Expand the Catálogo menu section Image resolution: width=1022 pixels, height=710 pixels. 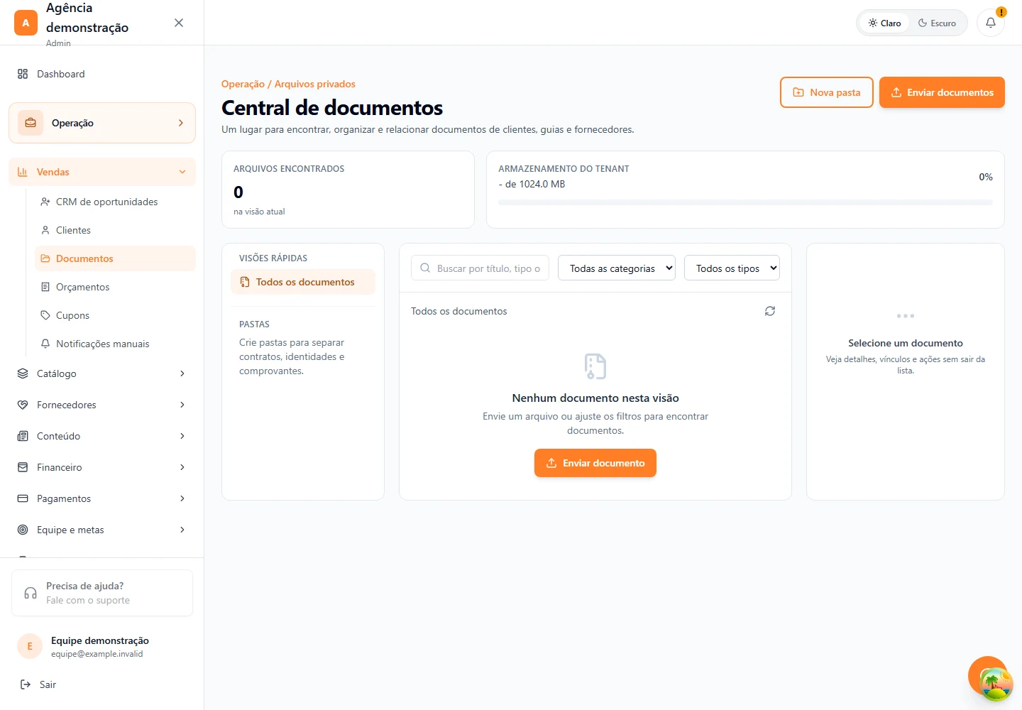(x=102, y=373)
